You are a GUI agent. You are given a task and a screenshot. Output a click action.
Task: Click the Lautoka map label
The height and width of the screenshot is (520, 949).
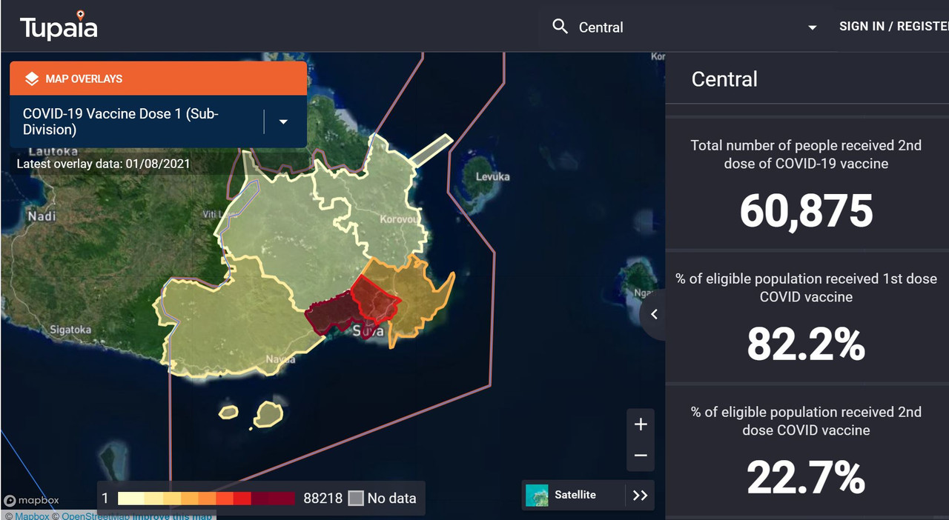[53, 151]
